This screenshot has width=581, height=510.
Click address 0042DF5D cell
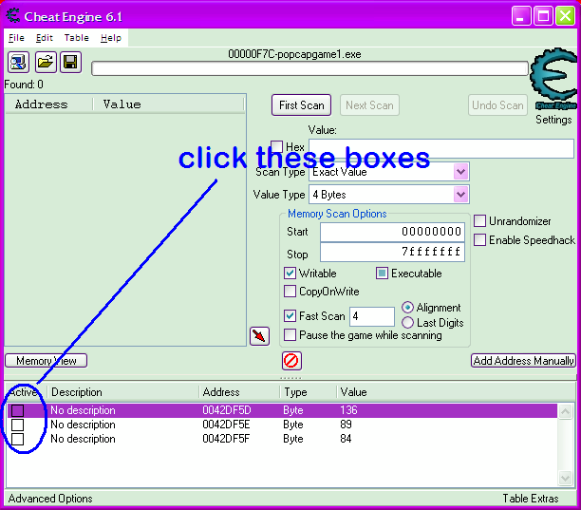pos(226,410)
